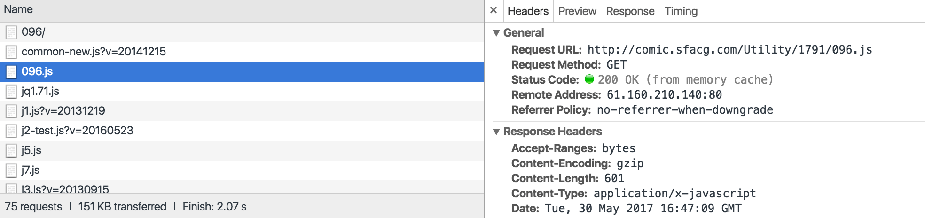Click the icon next to j1.js?v=20131219

[11, 111]
